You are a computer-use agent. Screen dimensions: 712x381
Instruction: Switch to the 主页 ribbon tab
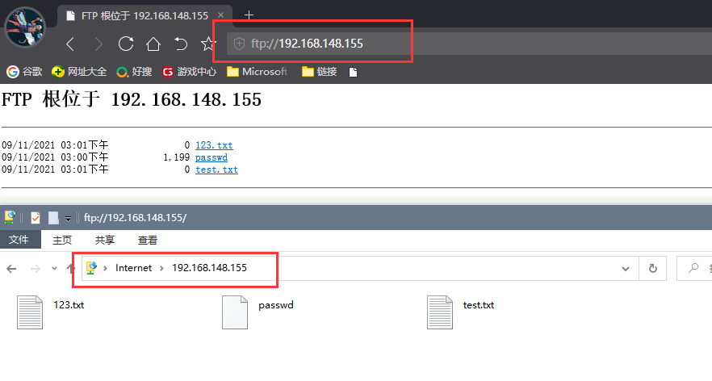[62, 240]
